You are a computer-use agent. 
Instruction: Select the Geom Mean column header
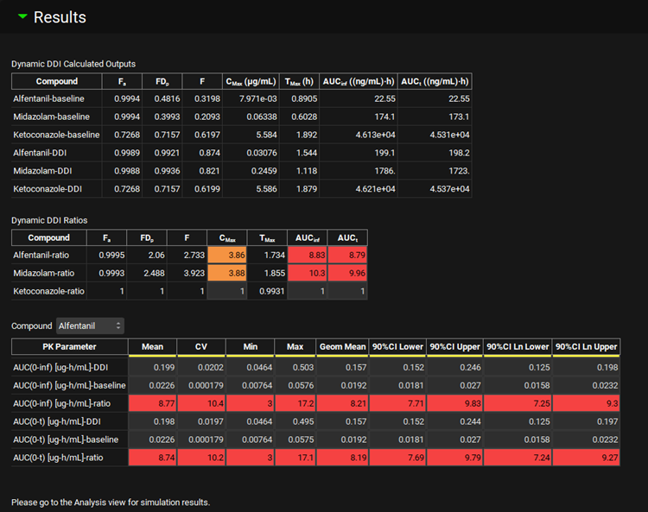(x=343, y=347)
